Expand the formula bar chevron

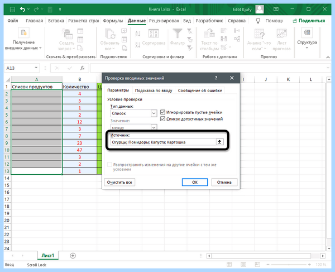(328, 68)
